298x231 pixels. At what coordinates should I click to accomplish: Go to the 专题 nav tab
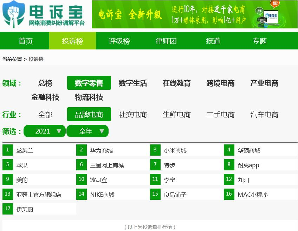(260, 41)
